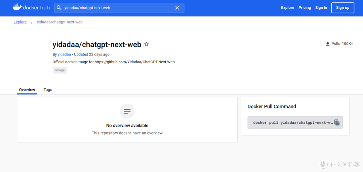Open the yidadaa author profile link
The height and width of the screenshot is (172, 363).
64,55
